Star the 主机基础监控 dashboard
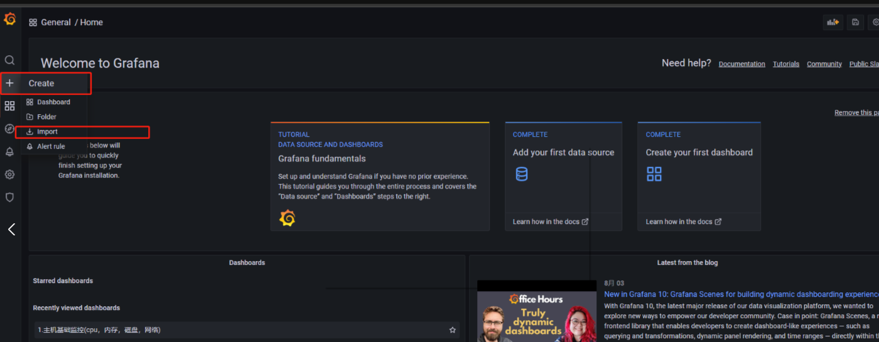 pyautogui.click(x=453, y=330)
